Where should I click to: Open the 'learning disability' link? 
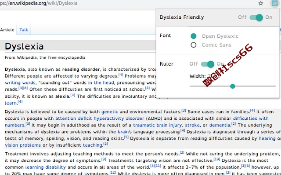click(46, 167)
